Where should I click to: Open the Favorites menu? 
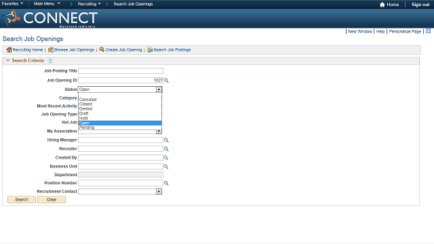point(12,4)
